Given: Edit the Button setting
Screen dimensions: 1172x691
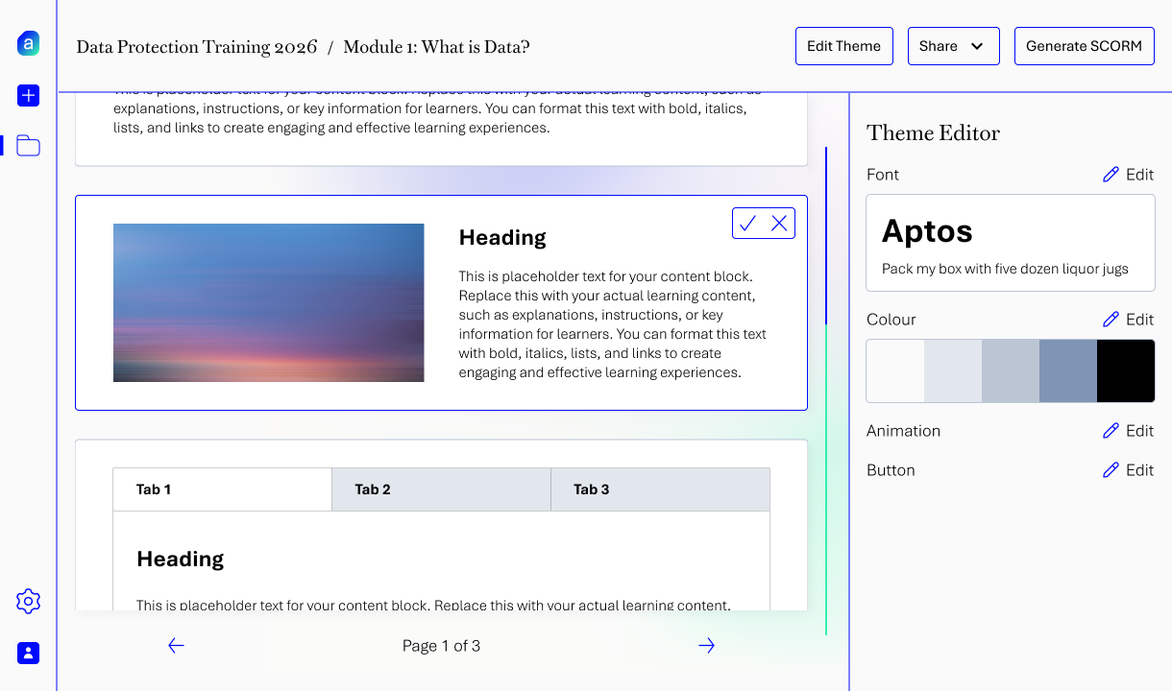Looking at the screenshot, I should coord(1128,470).
